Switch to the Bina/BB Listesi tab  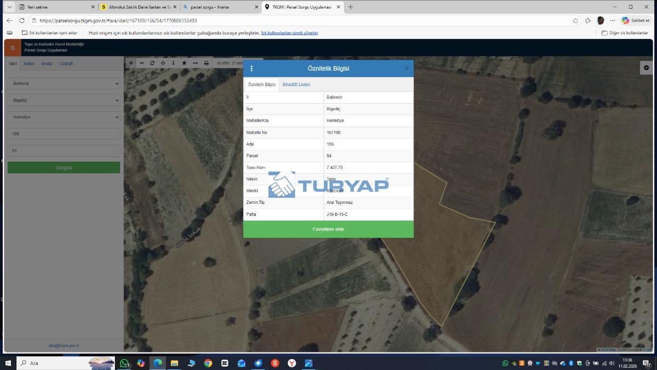pyautogui.click(x=296, y=84)
